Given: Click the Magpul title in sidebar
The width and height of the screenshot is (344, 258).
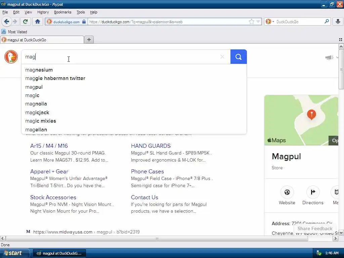Looking at the screenshot, I should click(286, 157).
